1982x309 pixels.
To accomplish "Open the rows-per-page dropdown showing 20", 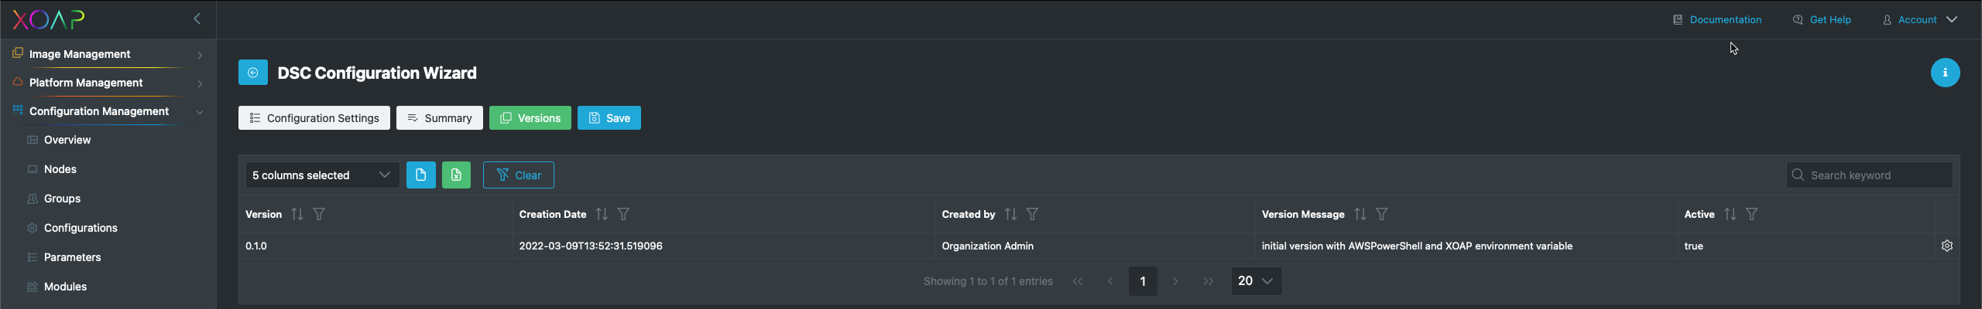I will pyautogui.click(x=1256, y=281).
